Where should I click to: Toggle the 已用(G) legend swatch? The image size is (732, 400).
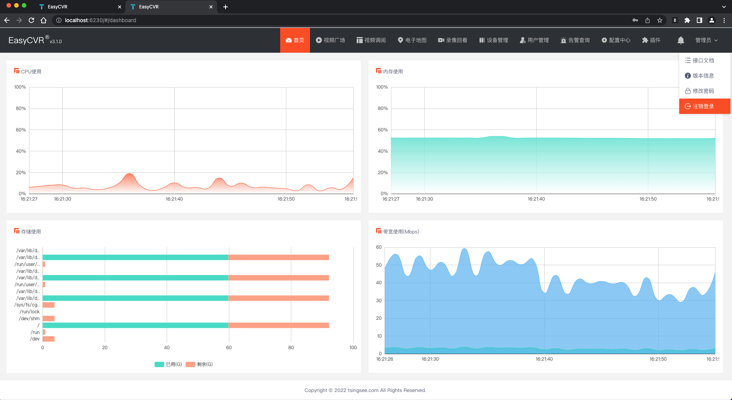pyautogui.click(x=159, y=364)
